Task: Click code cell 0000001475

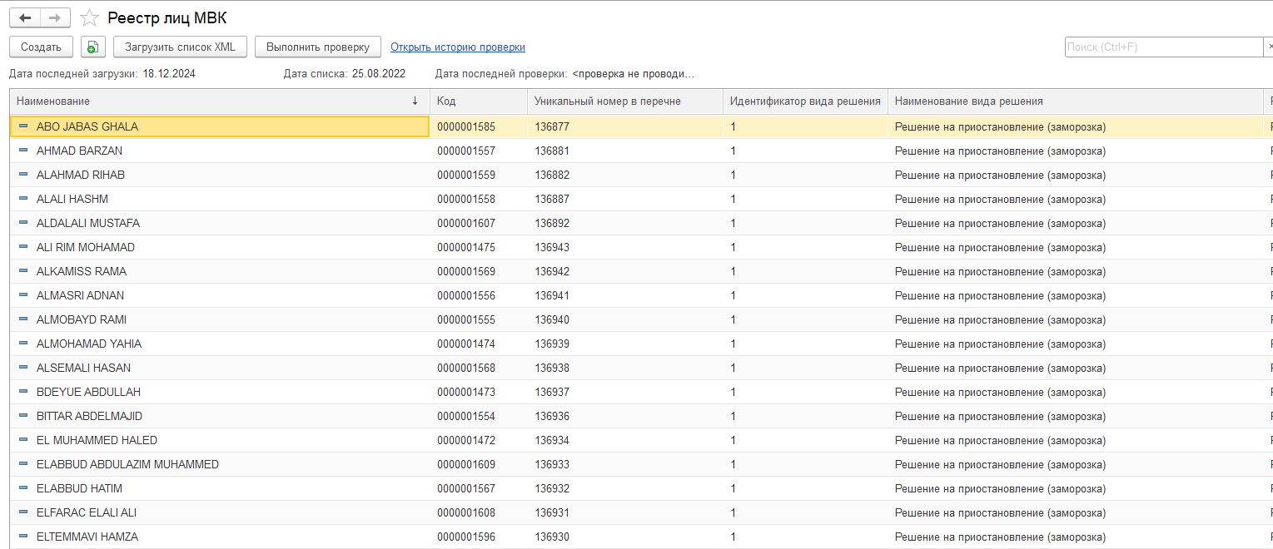Action: point(478,247)
